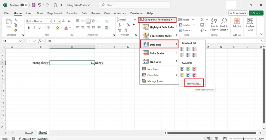Viewport: 266px width, 140px height.
Task: Pick the green Gradient Fill data bar
Action: pos(188,49)
